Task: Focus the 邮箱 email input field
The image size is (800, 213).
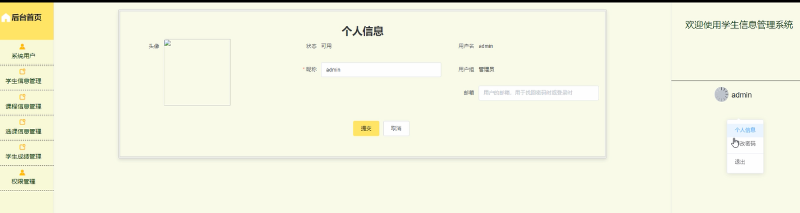Action: point(539,93)
